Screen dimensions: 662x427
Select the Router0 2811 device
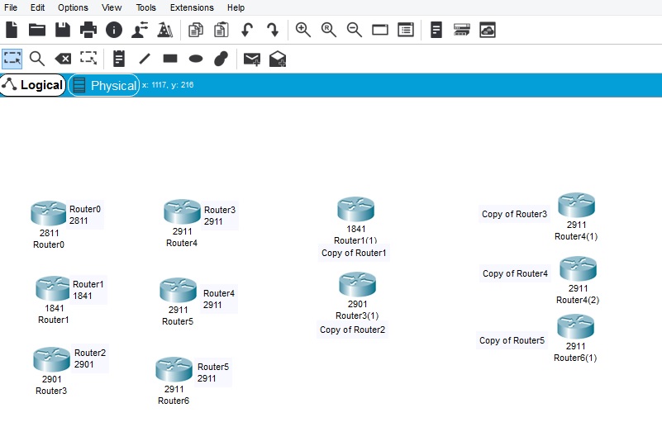49,213
